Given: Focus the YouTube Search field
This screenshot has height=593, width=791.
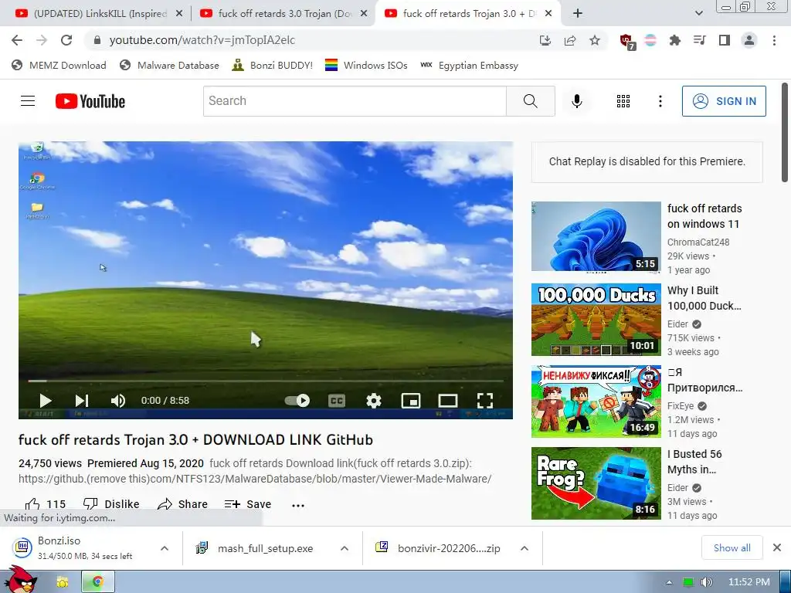Looking at the screenshot, I should coord(355,101).
